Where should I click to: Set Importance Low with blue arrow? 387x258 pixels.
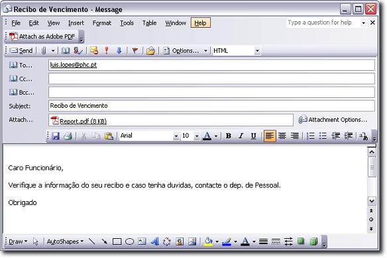click(119, 50)
